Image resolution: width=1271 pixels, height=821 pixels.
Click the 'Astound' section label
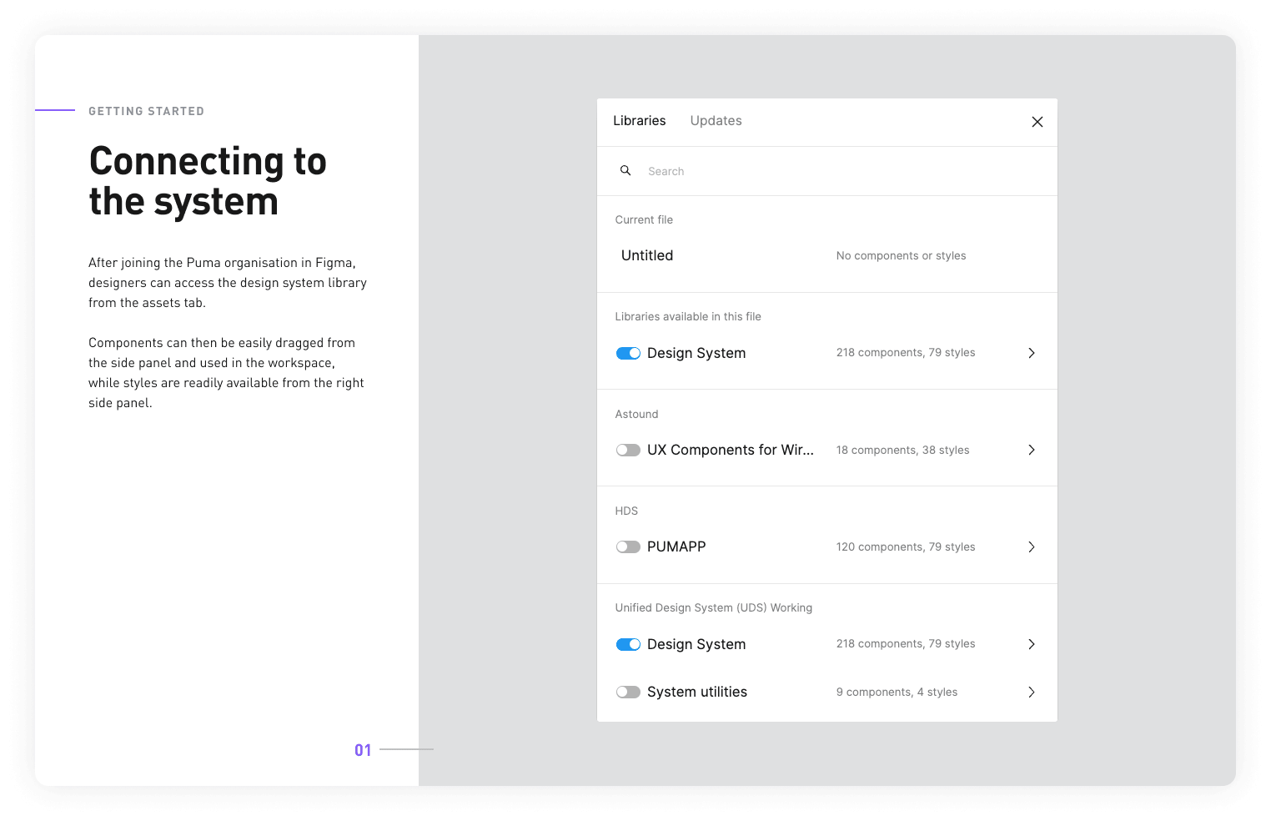(x=636, y=414)
